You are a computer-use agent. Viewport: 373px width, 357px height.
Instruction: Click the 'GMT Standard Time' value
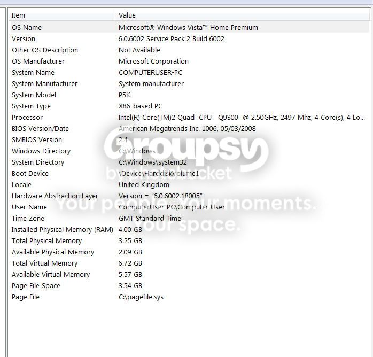[150, 219]
